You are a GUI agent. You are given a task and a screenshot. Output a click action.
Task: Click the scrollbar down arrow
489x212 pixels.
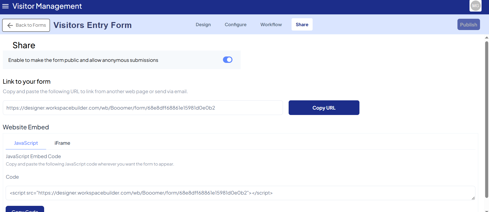486,211
